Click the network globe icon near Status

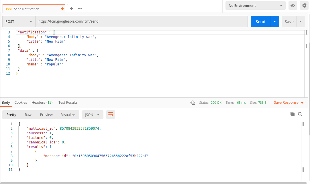pyautogui.click(x=193, y=103)
